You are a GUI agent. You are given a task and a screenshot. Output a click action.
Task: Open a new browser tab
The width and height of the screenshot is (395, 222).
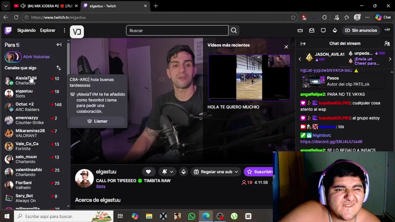156,6
